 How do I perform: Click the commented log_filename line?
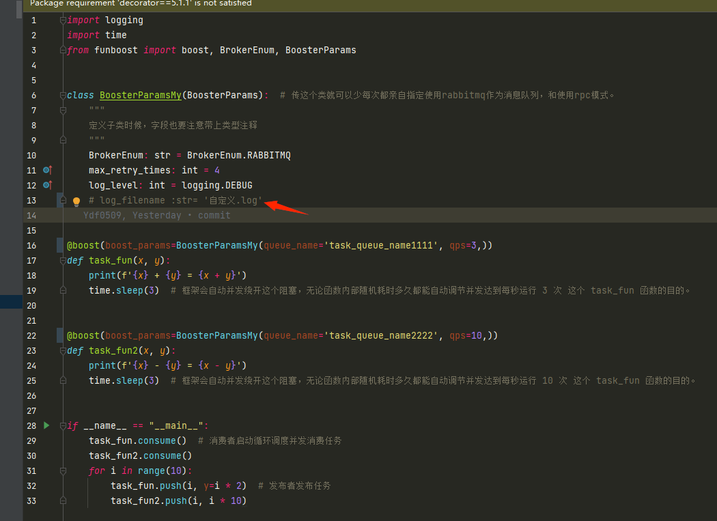click(175, 200)
